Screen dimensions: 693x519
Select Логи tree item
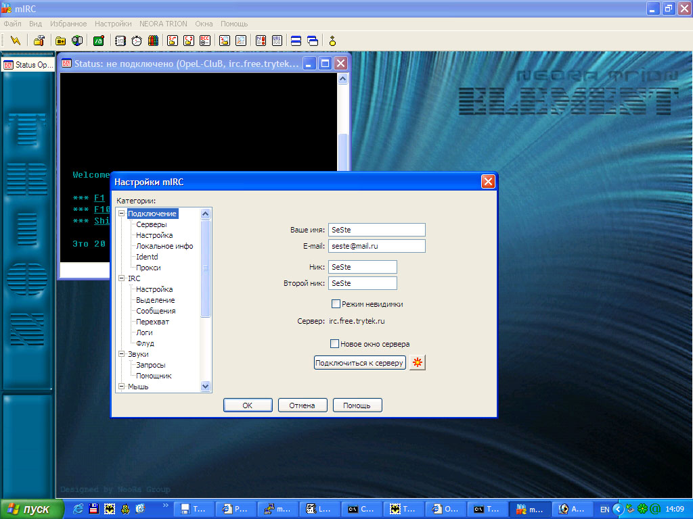pos(144,332)
